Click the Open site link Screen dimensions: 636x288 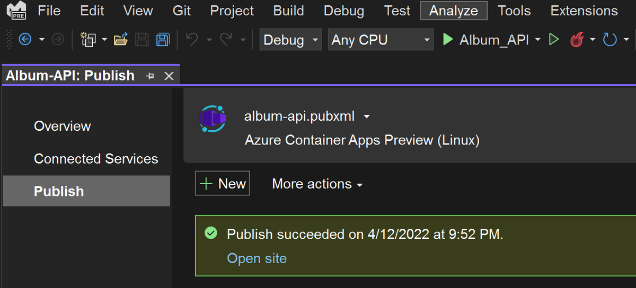[x=257, y=258]
